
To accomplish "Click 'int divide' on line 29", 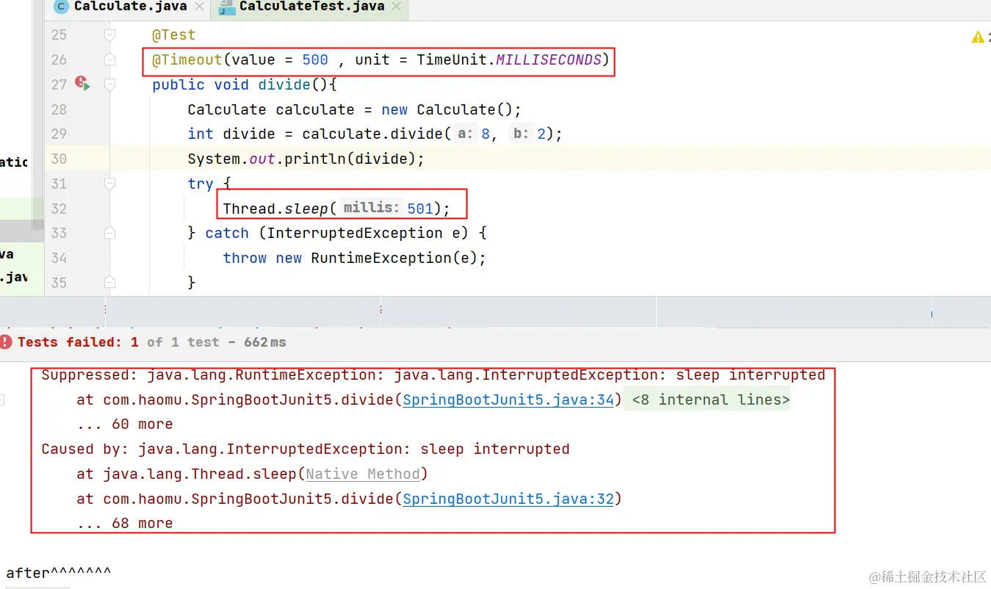I will [x=231, y=134].
